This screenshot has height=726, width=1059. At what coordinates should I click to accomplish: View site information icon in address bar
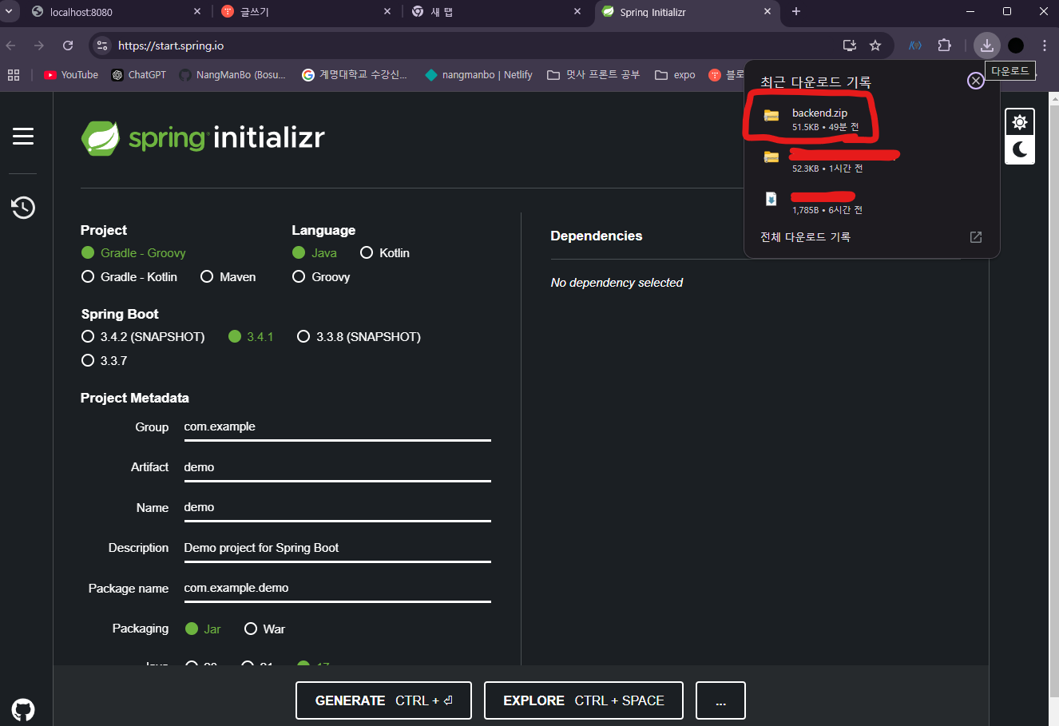coord(101,46)
